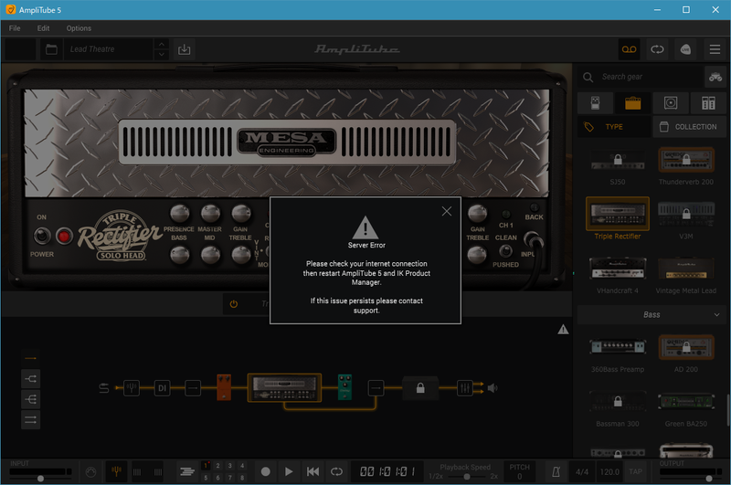Select three-way split chain routing
The width and height of the screenshot is (731, 485).
tap(30, 399)
